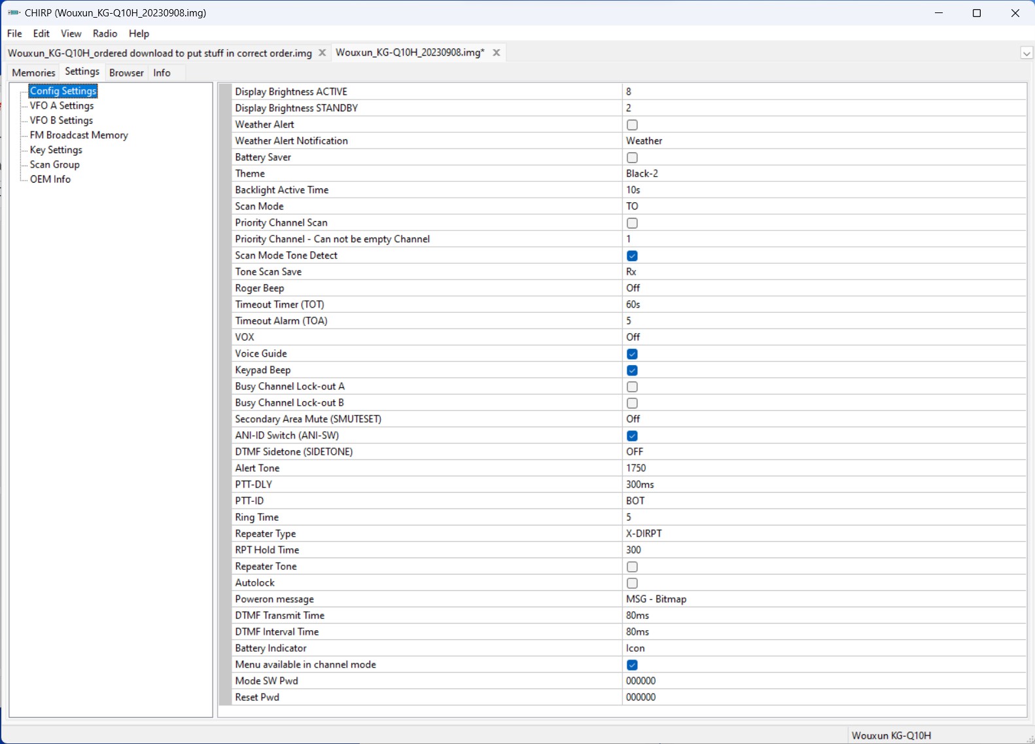Switch to the Info tab

(x=162, y=73)
